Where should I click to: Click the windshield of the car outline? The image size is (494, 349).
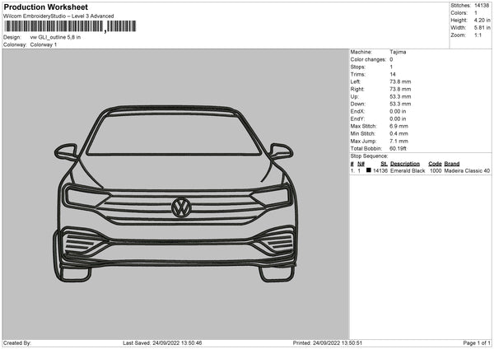click(x=174, y=135)
